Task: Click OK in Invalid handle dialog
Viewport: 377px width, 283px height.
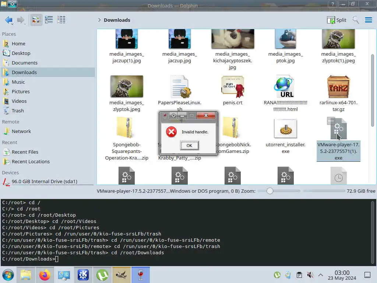Action: 189,145
